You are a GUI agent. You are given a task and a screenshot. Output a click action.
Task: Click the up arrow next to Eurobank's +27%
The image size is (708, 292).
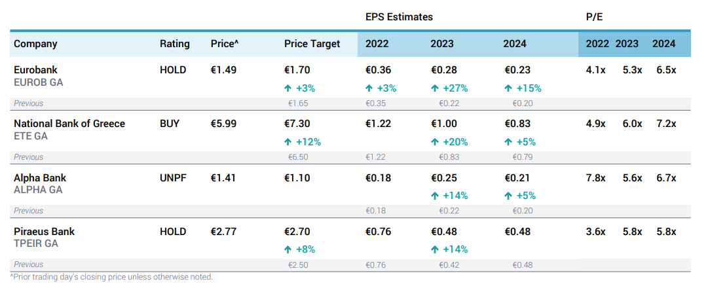[x=435, y=88]
